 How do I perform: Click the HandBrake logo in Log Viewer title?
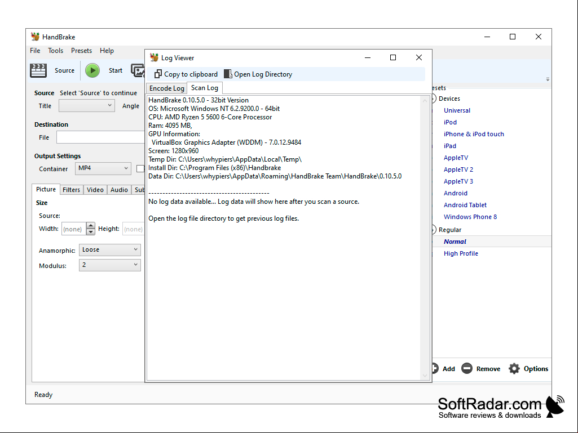[154, 57]
